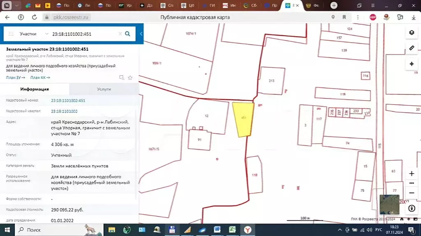Open the browser hamburger menu in title bar
Image resolution: width=421 pixels, height=236 pixels.
tap(372, 5)
